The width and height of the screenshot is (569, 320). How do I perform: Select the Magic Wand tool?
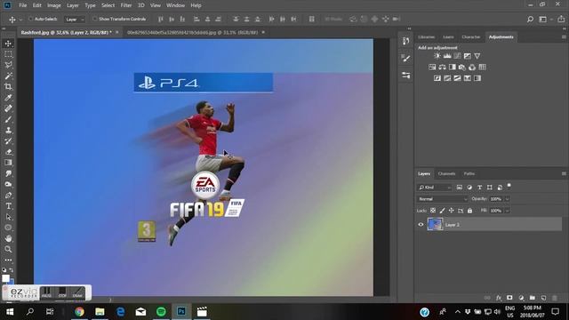pyautogui.click(x=8, y=76)
